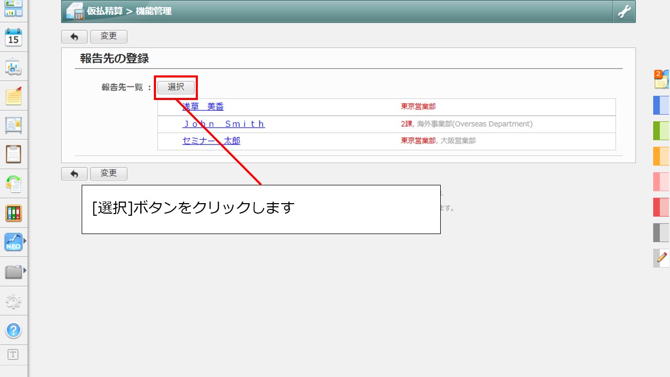This screenshot has height=377, width=670.
Task: Open the colored binders cabinet icon
Action: click(x=13, y=213)
